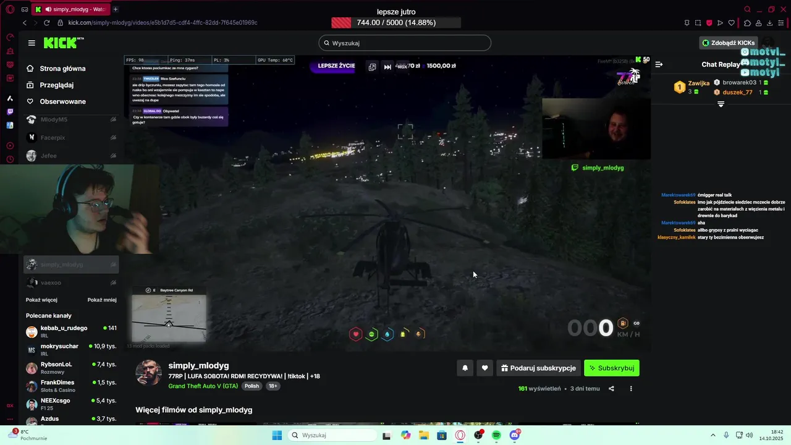Open Spotify from the taskbar
791x445 pixels.
point(496,435)
